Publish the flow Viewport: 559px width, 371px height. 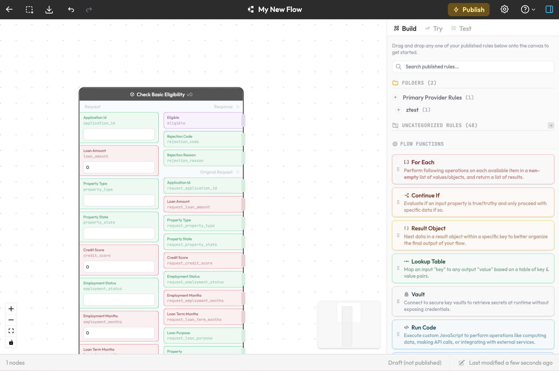468,10
